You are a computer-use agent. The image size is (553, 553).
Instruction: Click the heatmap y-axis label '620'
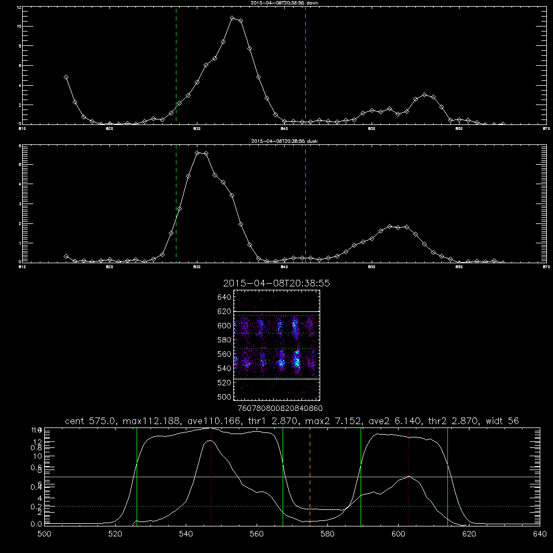[x=225, y=311]
